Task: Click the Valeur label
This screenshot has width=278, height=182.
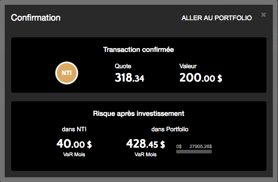Action: coord(188,67)
